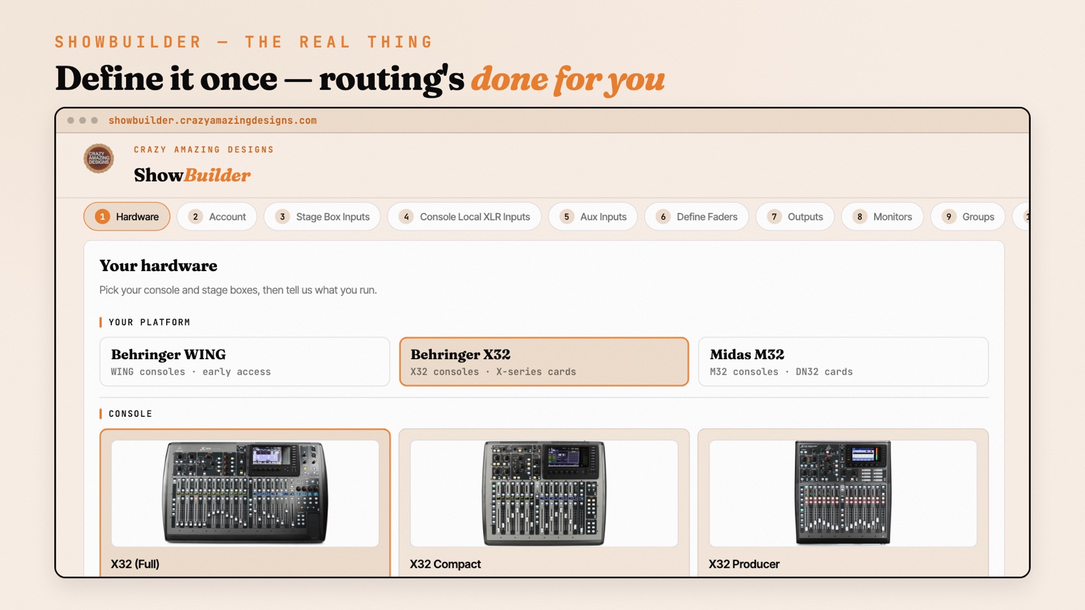Go to the Account step tab
The width and height of the screenshot is (1085, 610).
tap(217, 217)
